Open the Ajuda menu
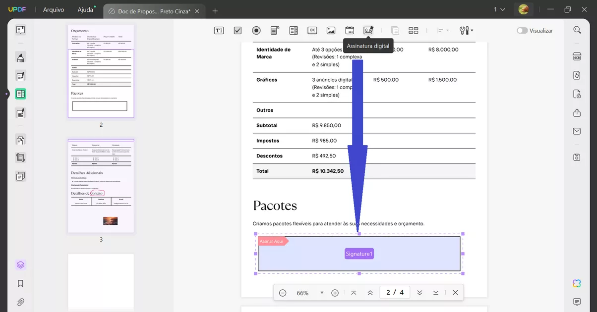The height and width of the screenshot is (312, 597). pos(85,9)
